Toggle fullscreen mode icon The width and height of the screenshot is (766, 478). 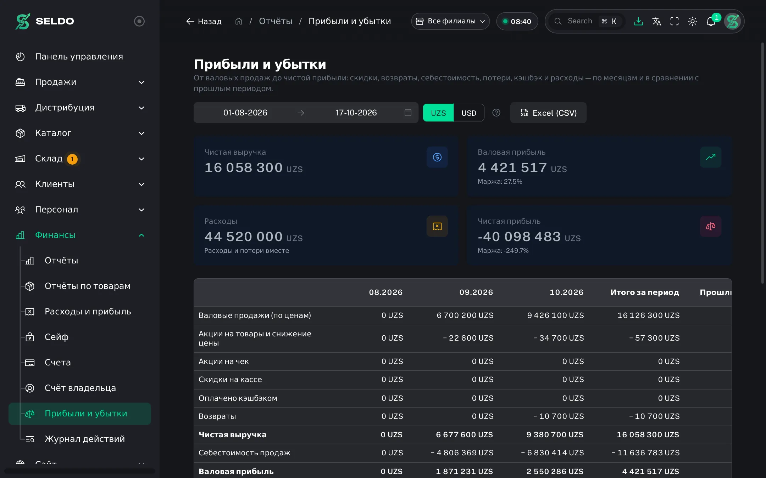tap(675, 21)
